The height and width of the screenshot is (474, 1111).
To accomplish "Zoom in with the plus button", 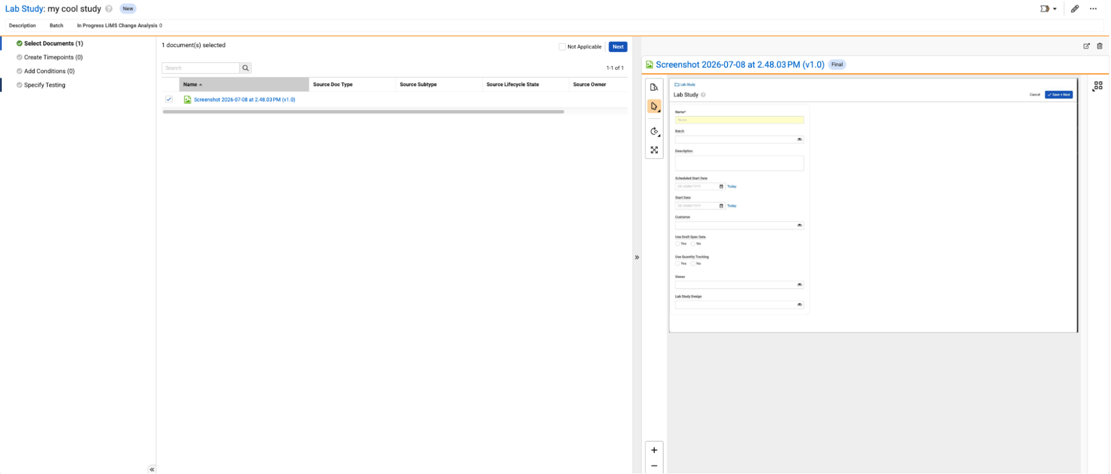I will 654,450.
